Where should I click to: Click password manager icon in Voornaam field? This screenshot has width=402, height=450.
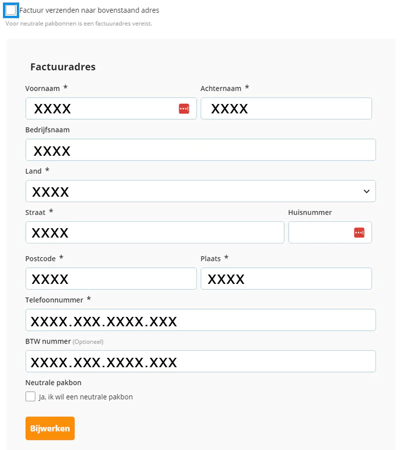click(184, 108)
